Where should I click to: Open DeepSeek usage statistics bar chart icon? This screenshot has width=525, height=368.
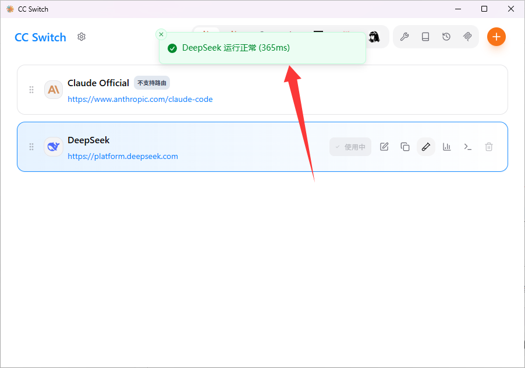pos(447,147)
